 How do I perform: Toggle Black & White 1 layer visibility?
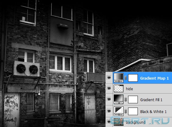[x=109, y=111]
